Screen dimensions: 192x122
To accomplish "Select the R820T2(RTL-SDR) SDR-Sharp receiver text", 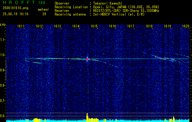I will pos(126,11).
